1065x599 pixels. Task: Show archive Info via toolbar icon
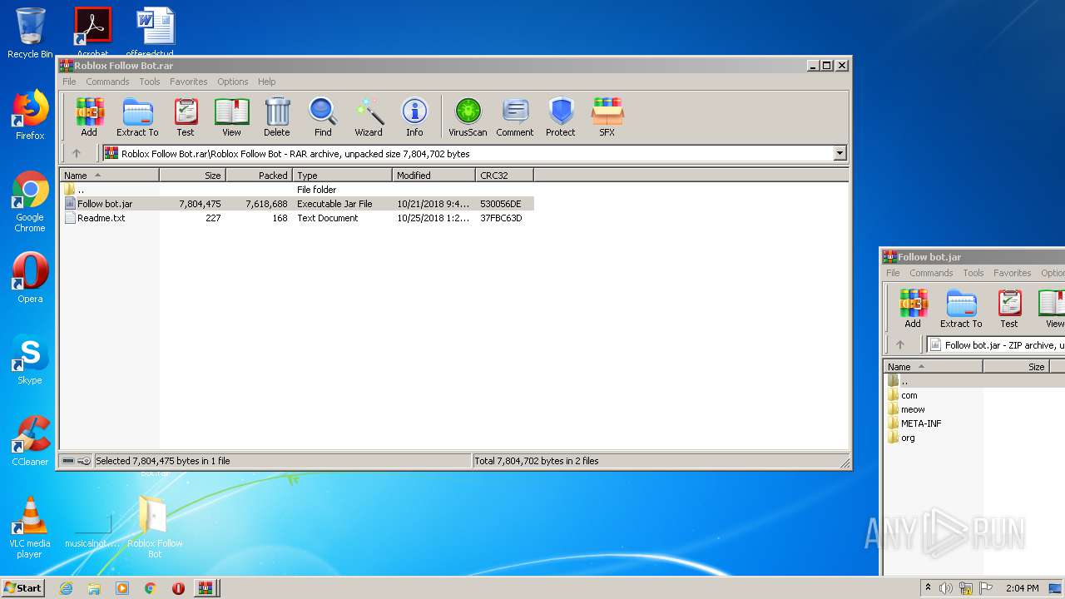[x=414, y=116]
